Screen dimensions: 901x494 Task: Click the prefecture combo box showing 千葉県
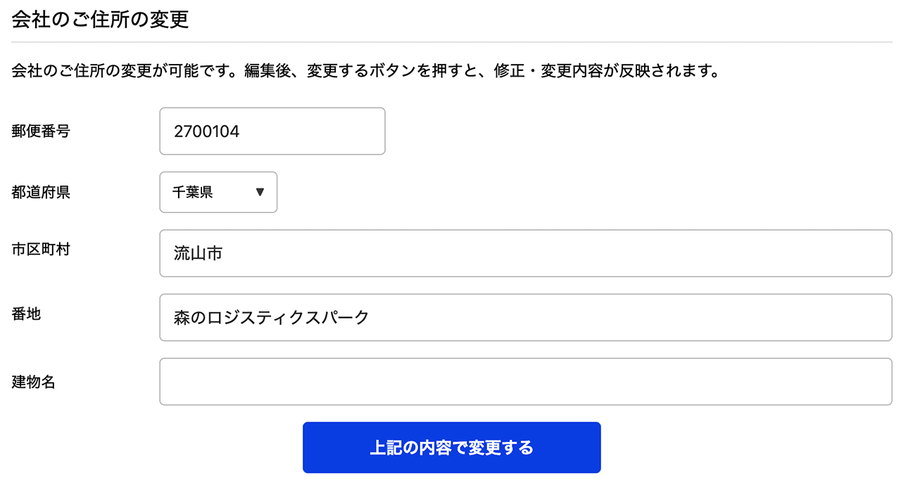[x=218, y=192]
